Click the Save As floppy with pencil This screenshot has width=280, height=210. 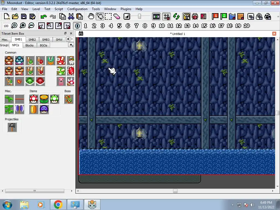pyautogui.click(x=32, y=16)
